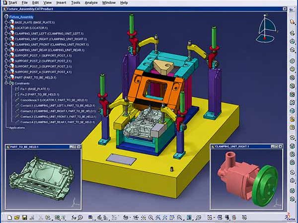This screenshot has width=298, height=223.
Task: Click the Applications tree entry
Action: (x=17, y=128)
